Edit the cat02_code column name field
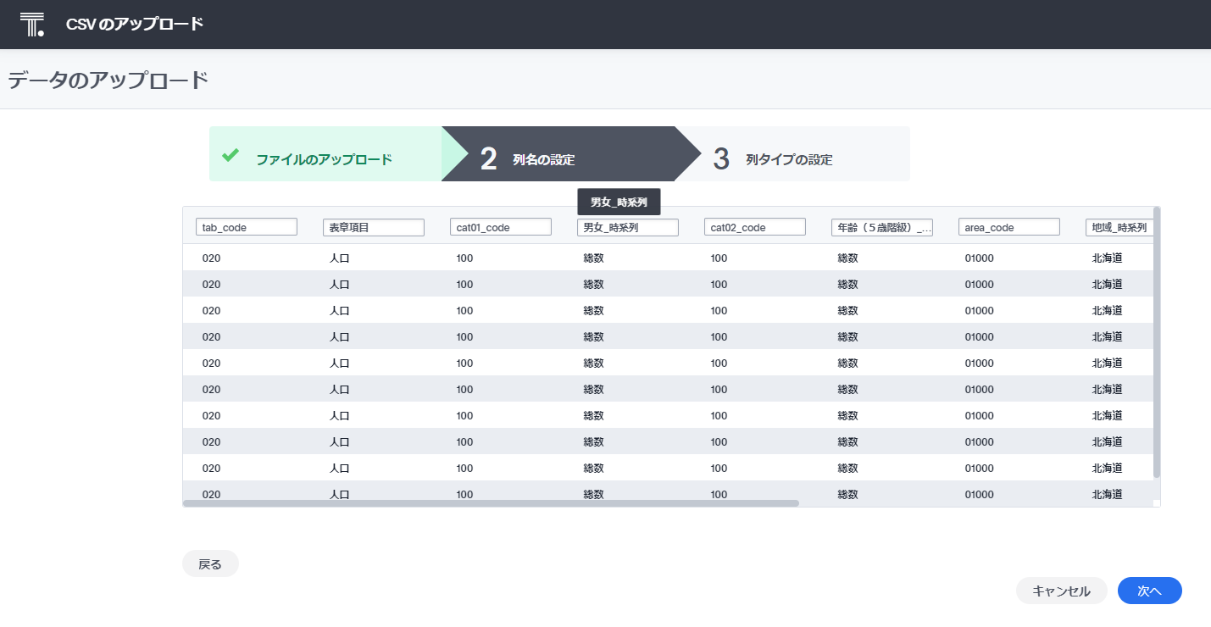This screenshot has height=627, width=1211. coord(754,226)
